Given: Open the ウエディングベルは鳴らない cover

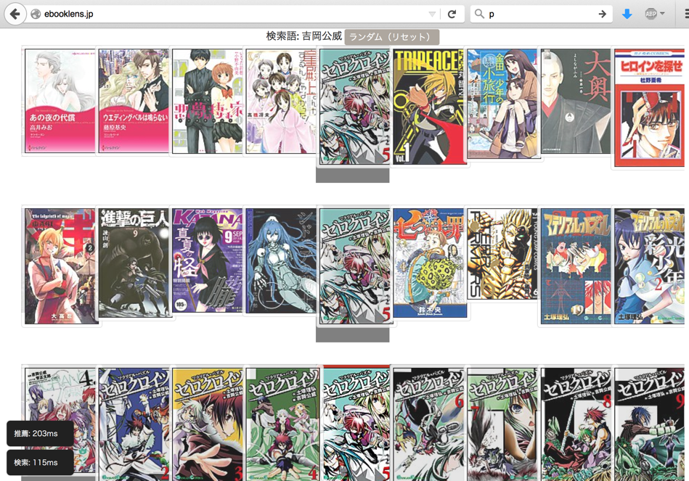Looking at the screenshot, I should [x=134, y=101].
